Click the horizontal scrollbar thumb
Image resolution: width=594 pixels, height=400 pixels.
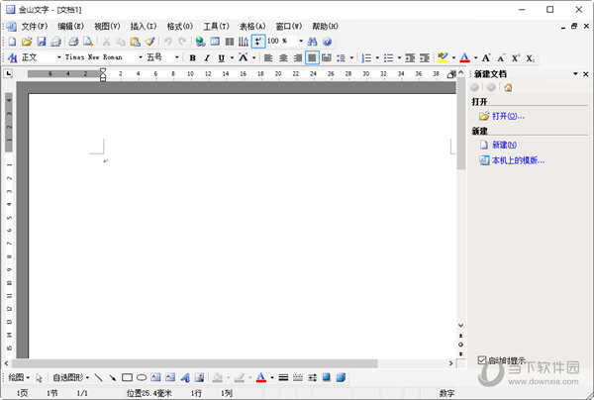pos(195,363)
